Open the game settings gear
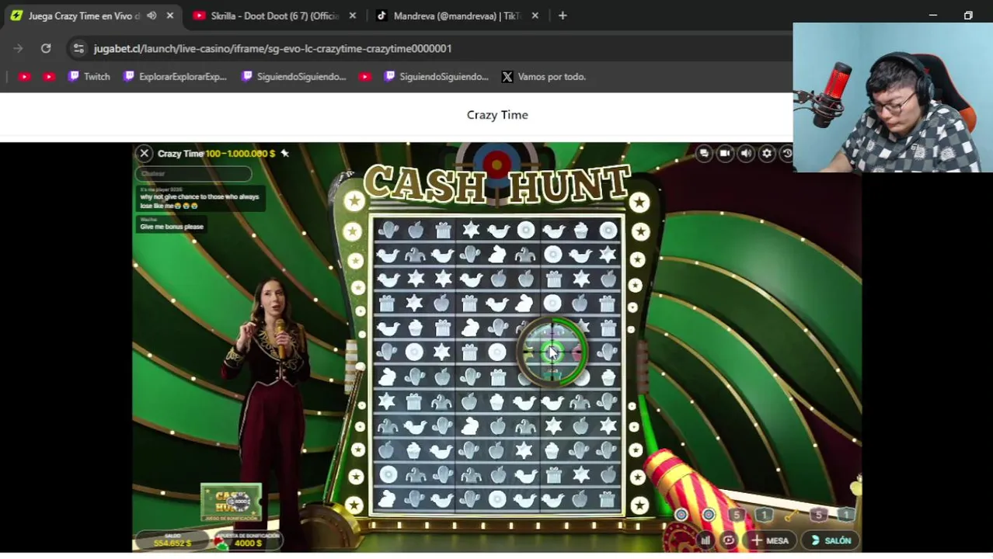This screenshot has width=993, height=559. [x=767, y=154]
